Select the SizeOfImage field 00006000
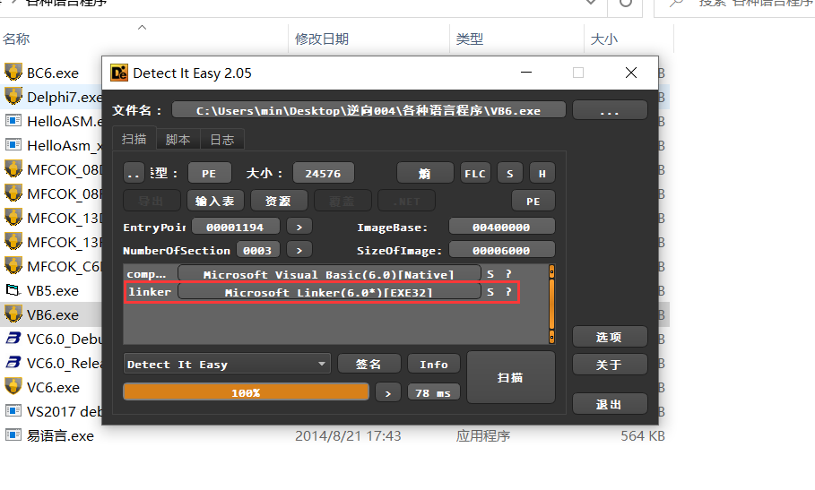 tap(501, 250)
